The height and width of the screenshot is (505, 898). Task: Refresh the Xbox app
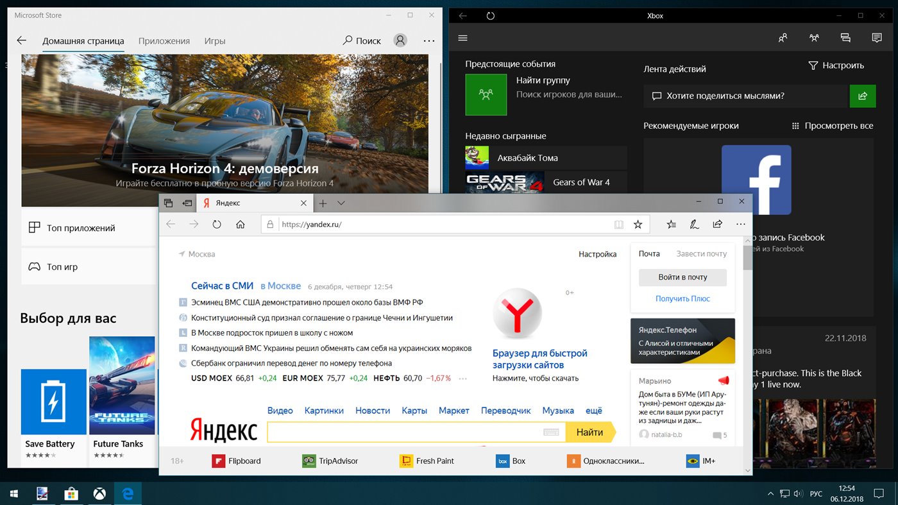click(x=491, y=15)
